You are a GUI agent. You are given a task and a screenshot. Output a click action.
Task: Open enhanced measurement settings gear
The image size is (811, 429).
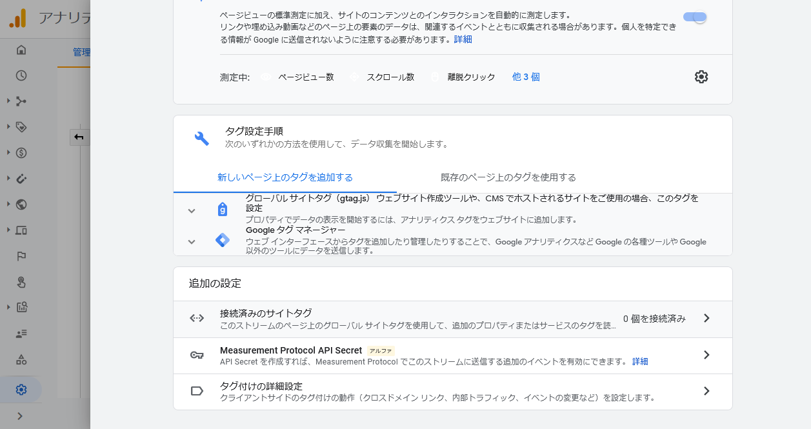click(701, 77)
